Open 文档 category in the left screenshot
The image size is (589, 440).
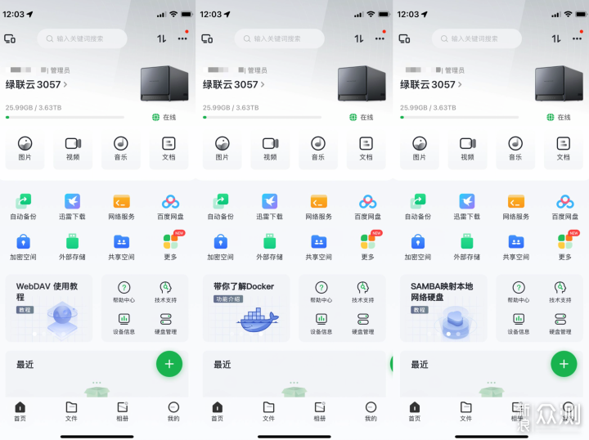tap(169, 149)
